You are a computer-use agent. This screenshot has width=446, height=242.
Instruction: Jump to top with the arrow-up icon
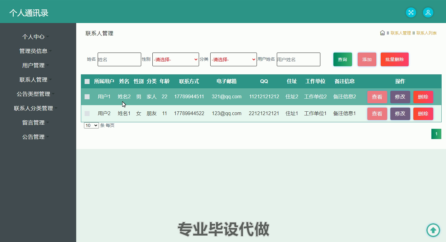click(x=433, y=230)
